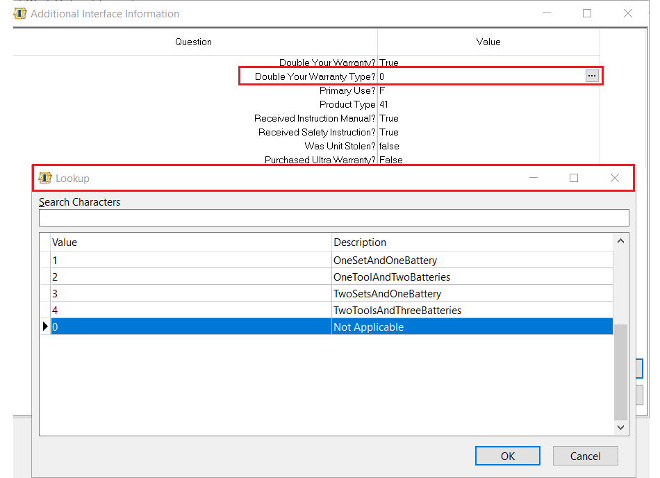This screenshot has height=478, width=660.
Task: Click the Lookup window title bar icon
Action: point(46,178)
